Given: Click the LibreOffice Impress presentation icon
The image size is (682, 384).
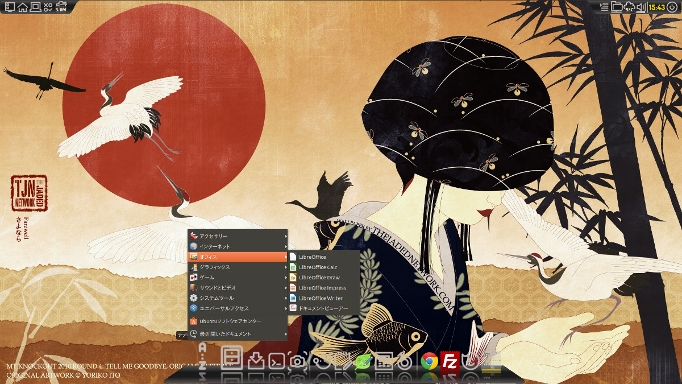Looking at the screenshot, I should pos(293,288).
